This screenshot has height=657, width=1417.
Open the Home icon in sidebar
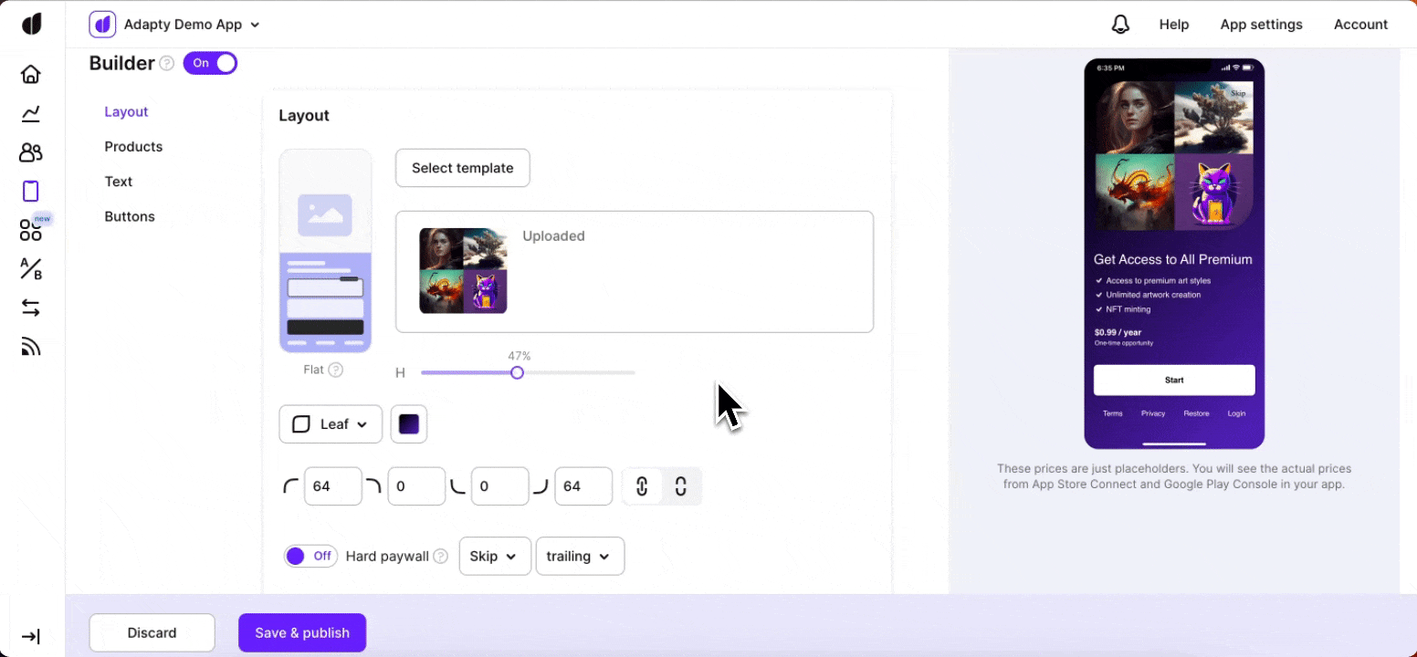31,74
